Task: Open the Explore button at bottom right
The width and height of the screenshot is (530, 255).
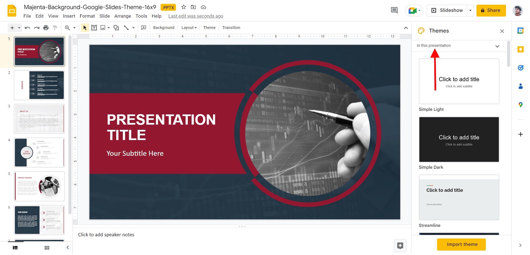Action: coord(400,246)
